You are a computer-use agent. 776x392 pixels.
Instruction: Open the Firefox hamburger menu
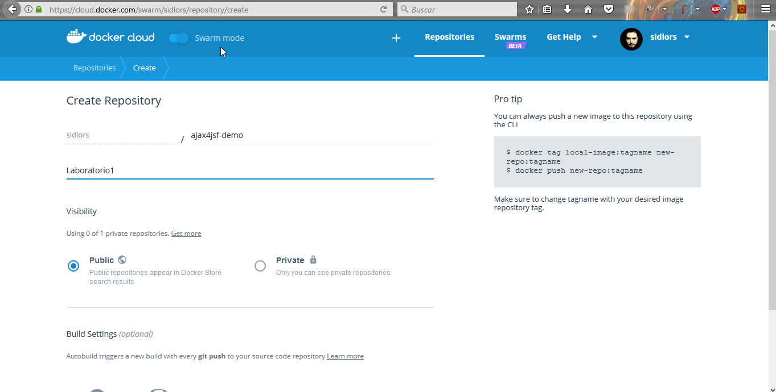[766, 9]
